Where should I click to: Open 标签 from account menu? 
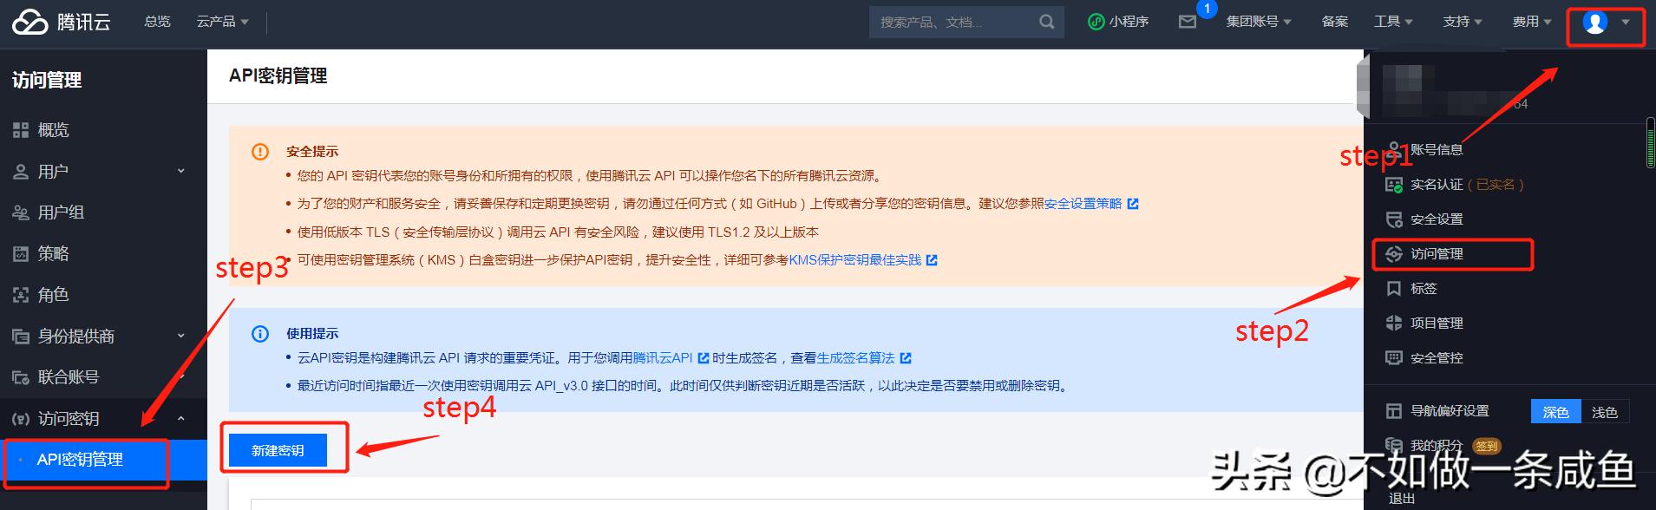pos(1424,288)
